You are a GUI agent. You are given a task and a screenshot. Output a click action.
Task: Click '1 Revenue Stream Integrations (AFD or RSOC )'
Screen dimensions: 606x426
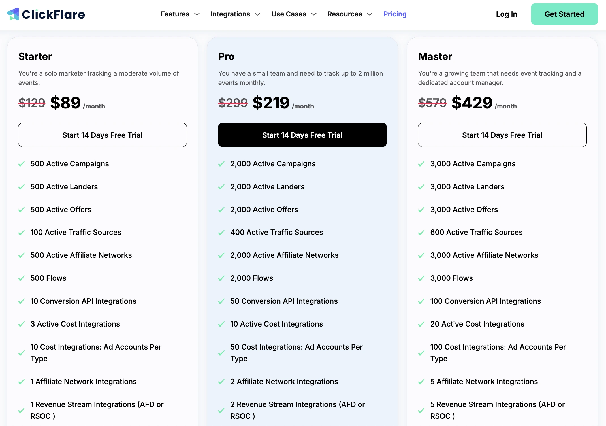[97, 410]
